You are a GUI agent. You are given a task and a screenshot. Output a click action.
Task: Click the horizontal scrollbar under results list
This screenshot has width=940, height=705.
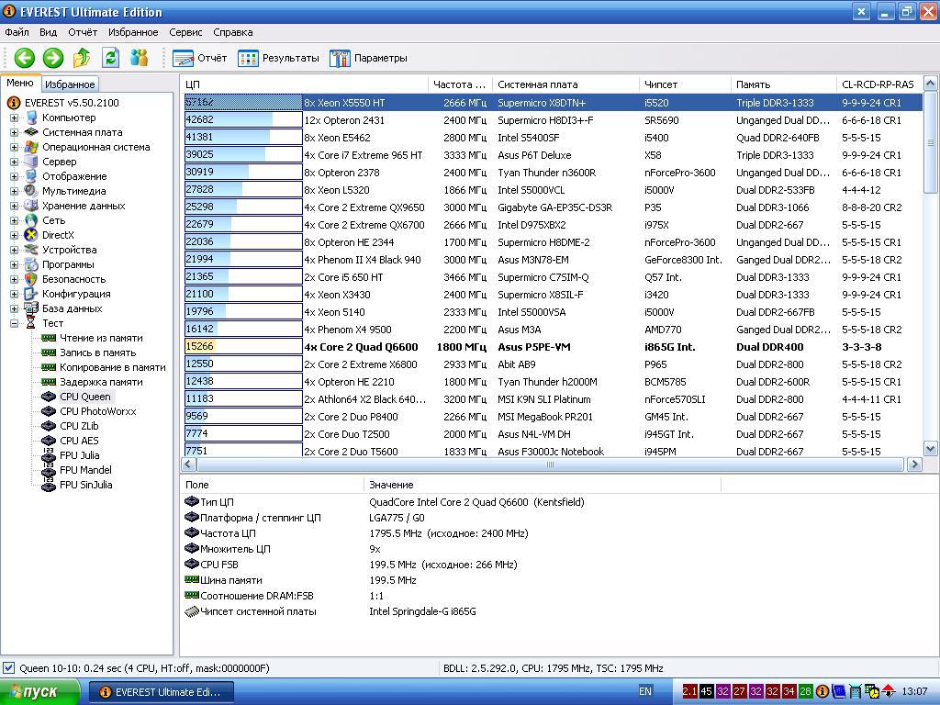549,464
